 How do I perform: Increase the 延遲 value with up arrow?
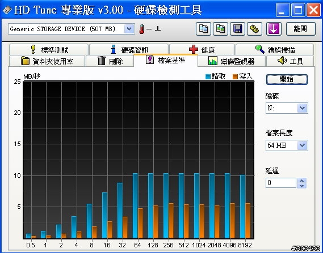point(302,181)
